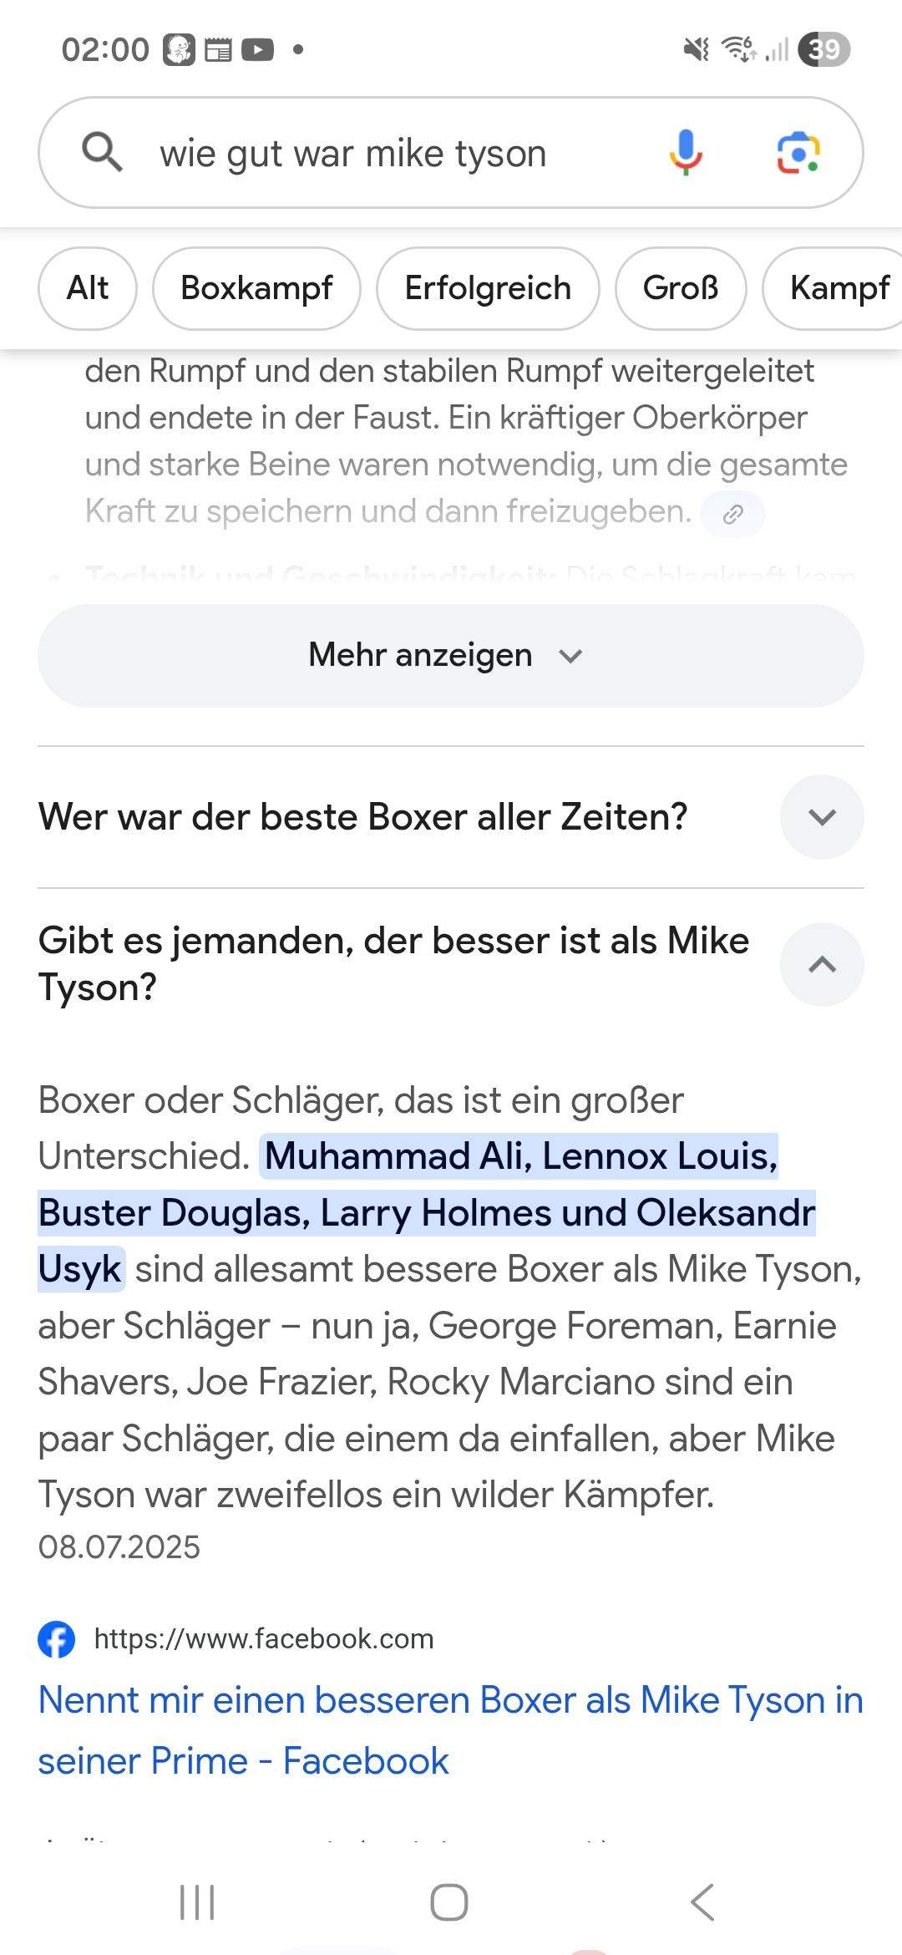Select the Alt filter chip
The width and height of the screenshot is (902, 1955).
point(87,288)
